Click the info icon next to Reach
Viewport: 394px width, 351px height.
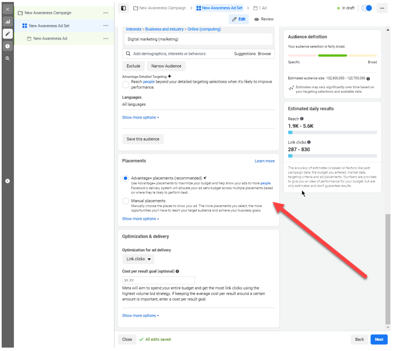(302, 119)
